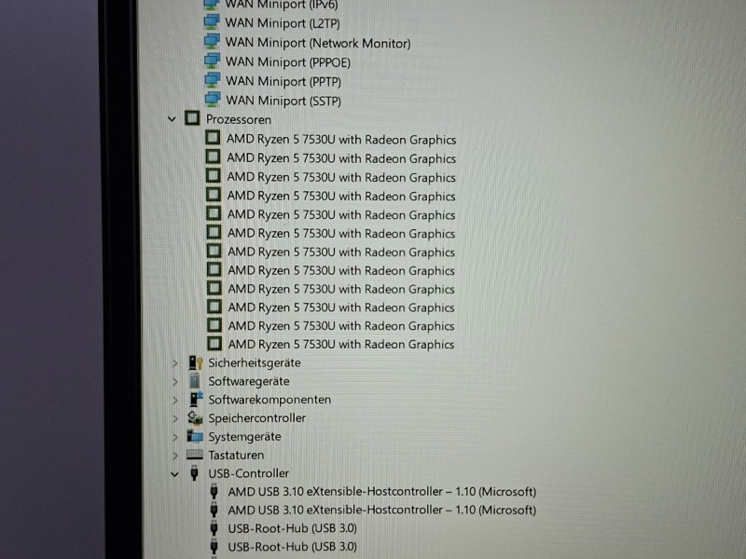
Task: Collapse the USB-Controller category
Action: click(173, 473)
